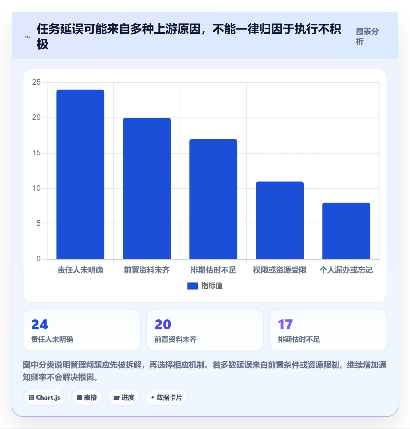The height and width of the screenshot is (429, 410).
Task: Click the 图表分析 label in the header
Action: (367, 36)
